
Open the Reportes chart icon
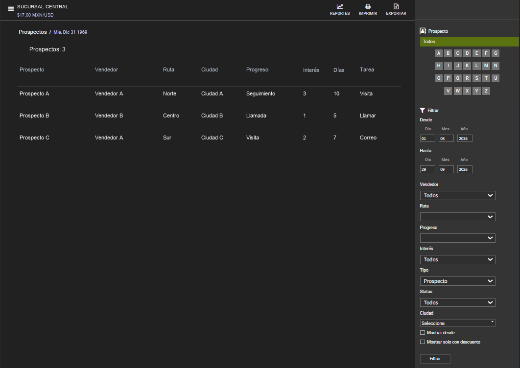click(340, 7)
